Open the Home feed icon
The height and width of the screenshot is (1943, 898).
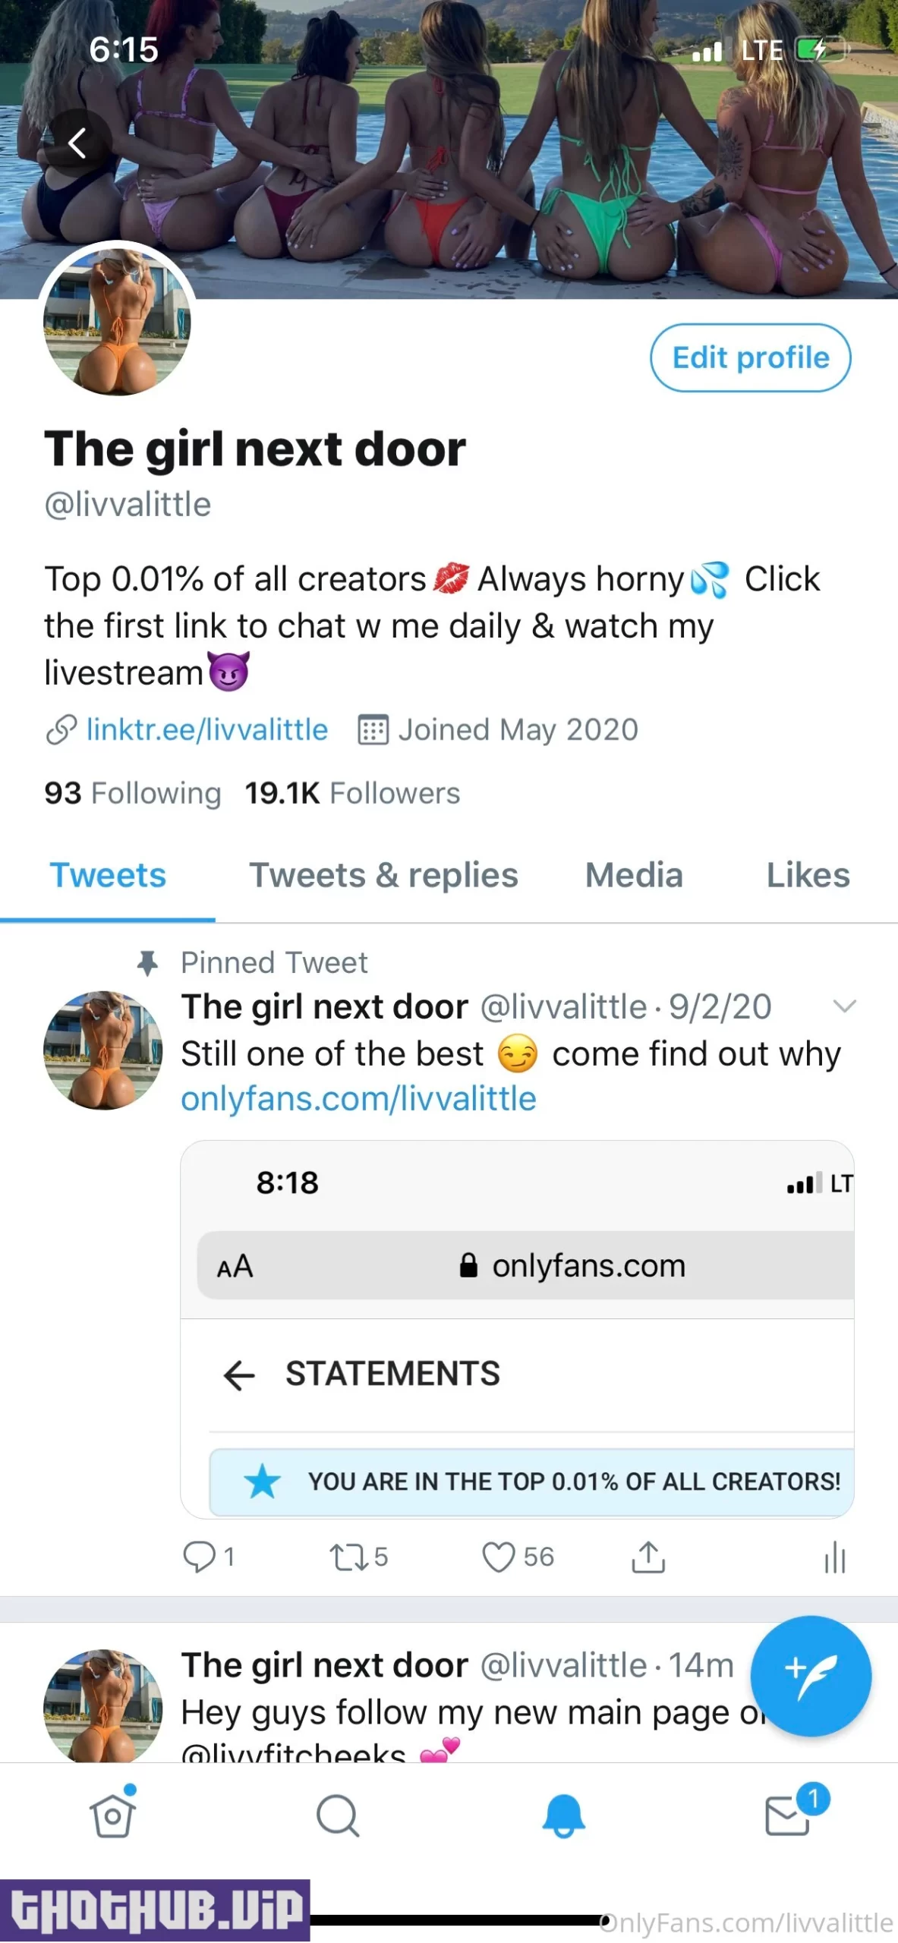pos(112,1815)
